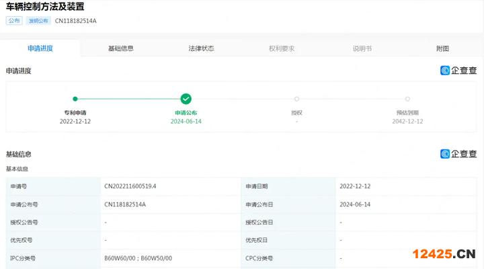Click 企查查 logo beside 申请进度 heading
This screenshot has height=269, width=484.
click(x=458, y=71)
